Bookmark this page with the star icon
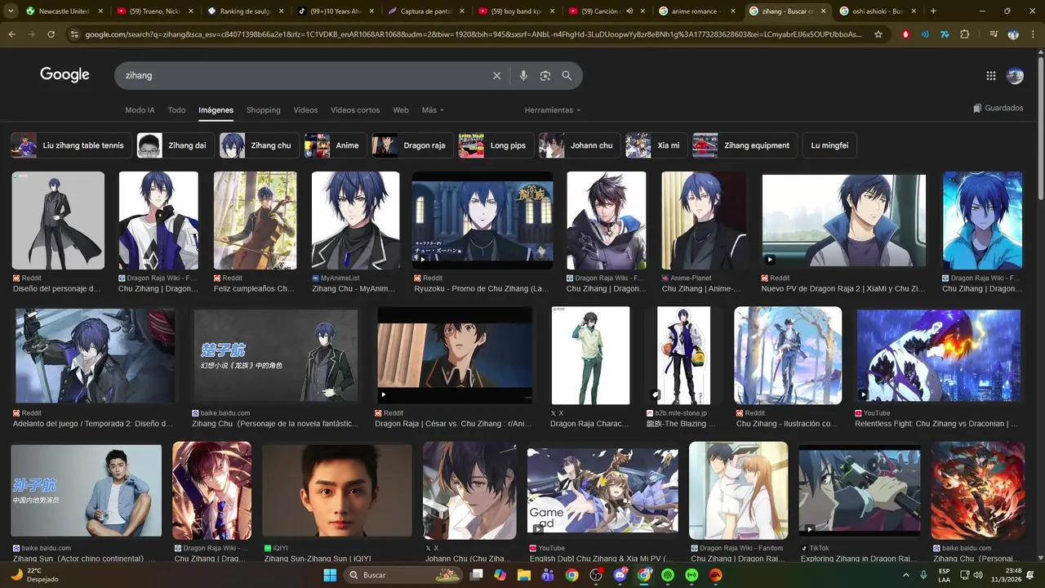This screenshot has width=1045, height=588. click(x=878, y=34)
